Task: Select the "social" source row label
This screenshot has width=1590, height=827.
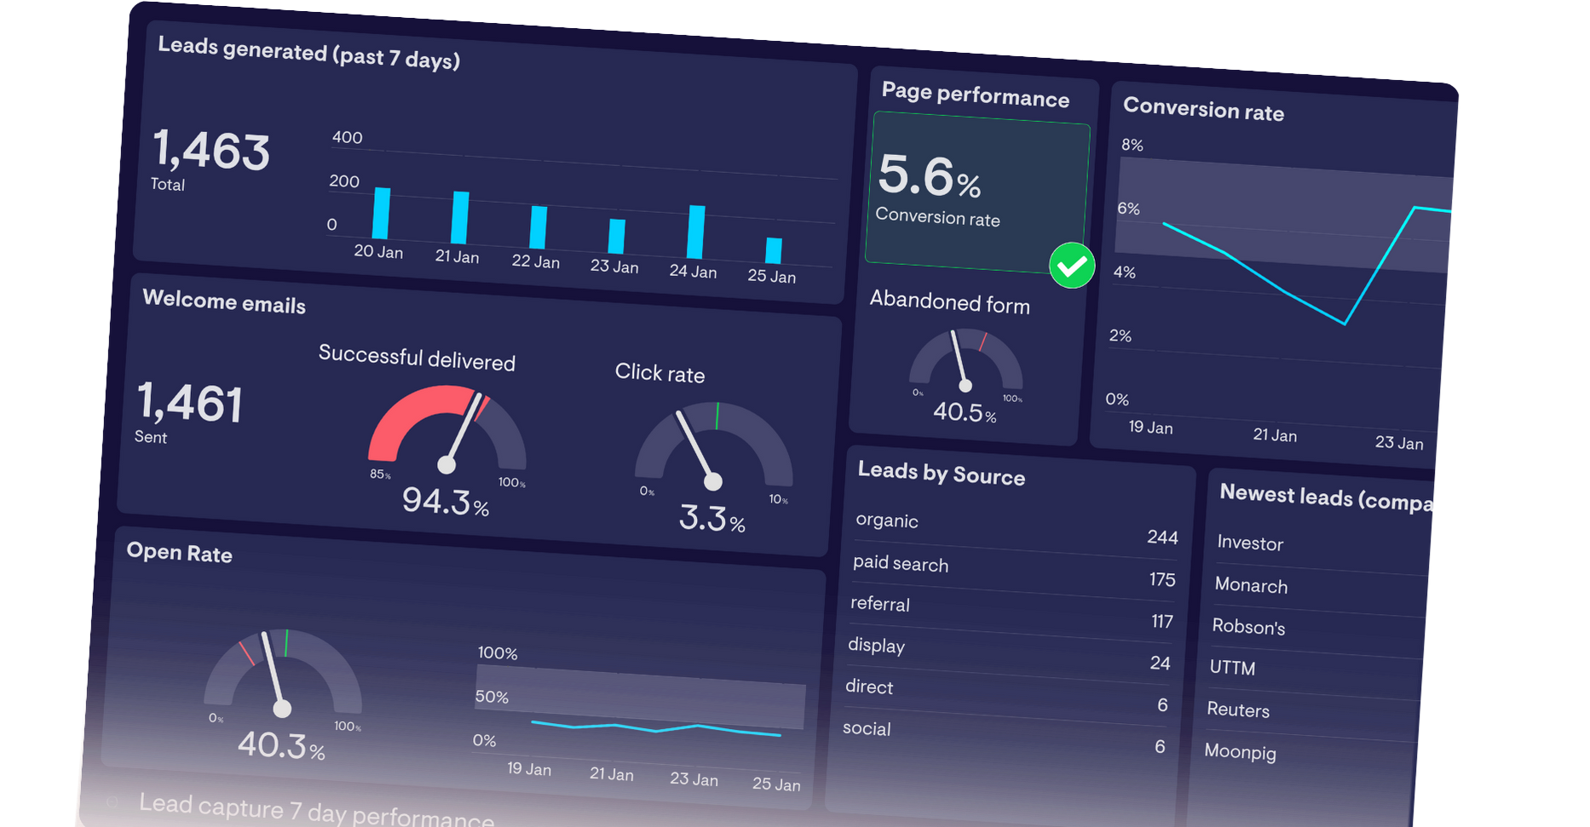Action: pyautogui.click(x=867, y=728)
